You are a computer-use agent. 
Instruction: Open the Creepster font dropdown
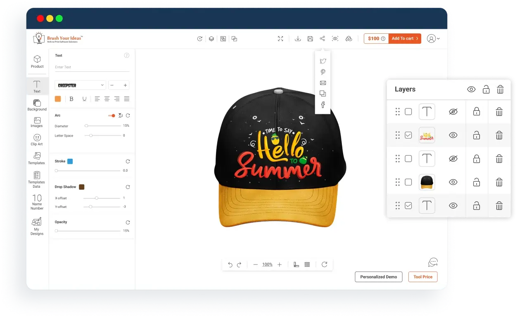point(80,85)
